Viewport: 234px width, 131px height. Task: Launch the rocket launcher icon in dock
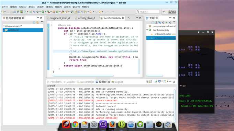tap(66, 124)
